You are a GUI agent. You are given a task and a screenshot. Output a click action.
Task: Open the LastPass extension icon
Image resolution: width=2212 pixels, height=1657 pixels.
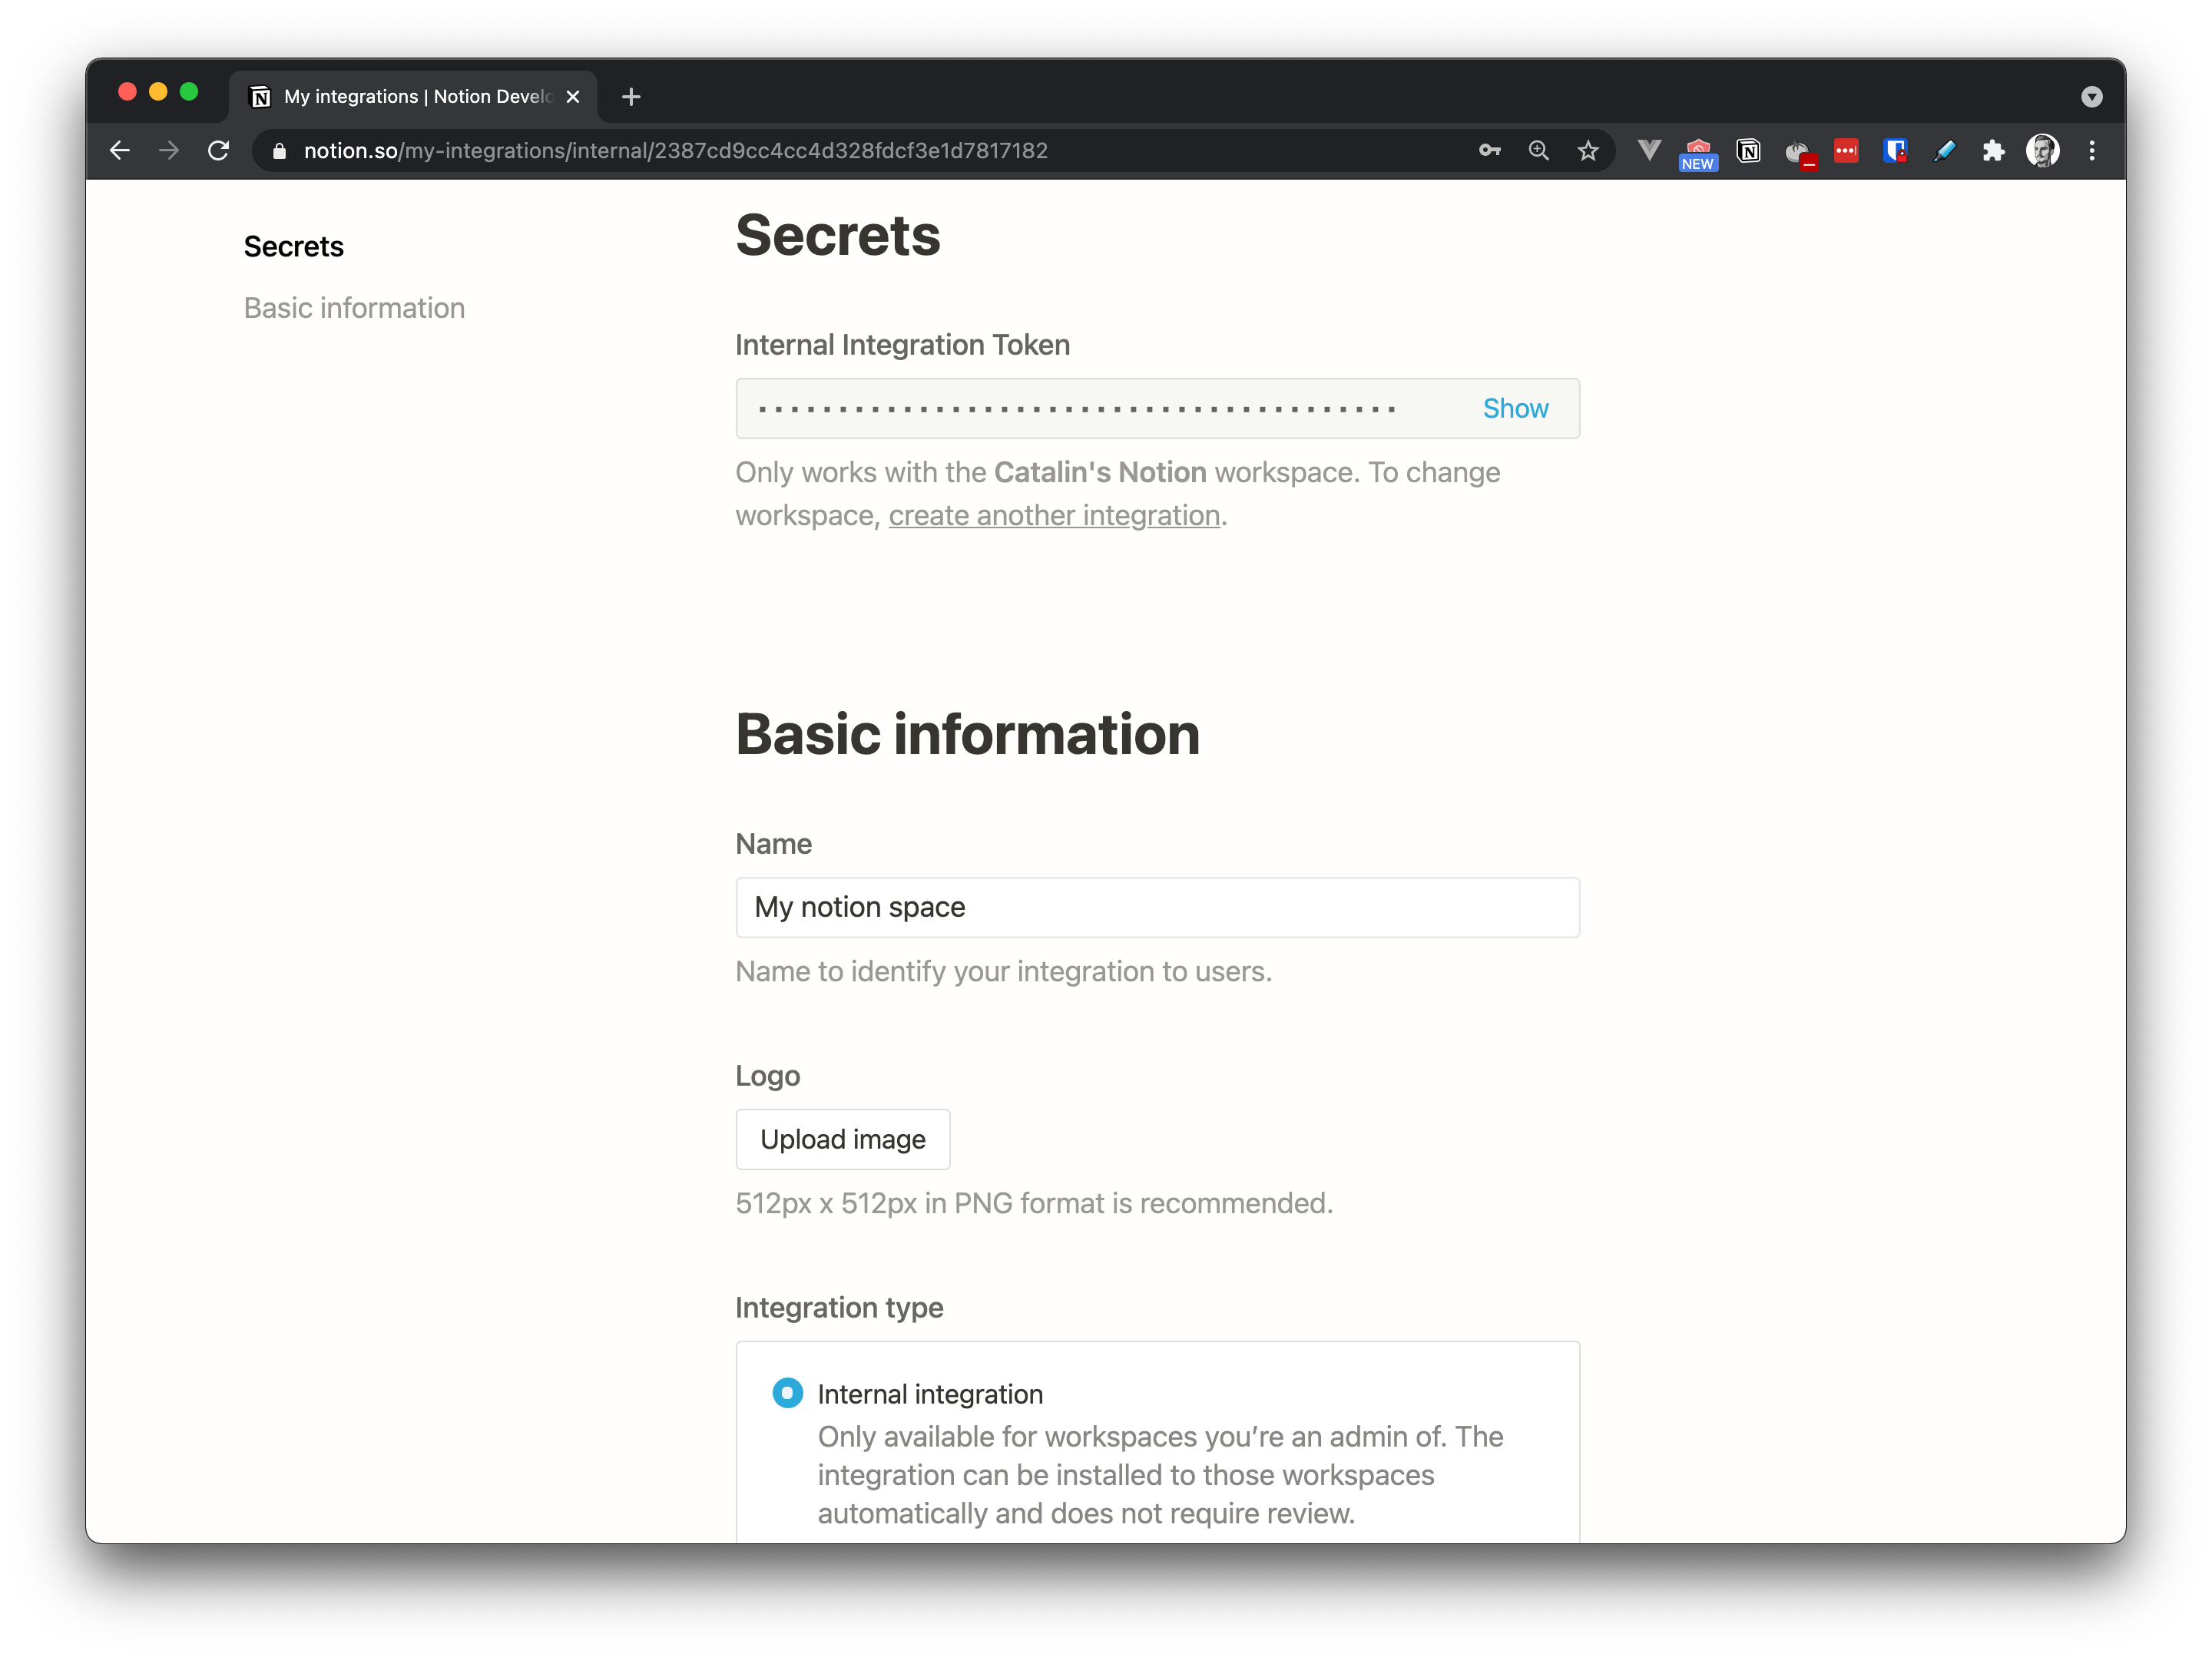pyautogui.click(x=1846, y=151)
